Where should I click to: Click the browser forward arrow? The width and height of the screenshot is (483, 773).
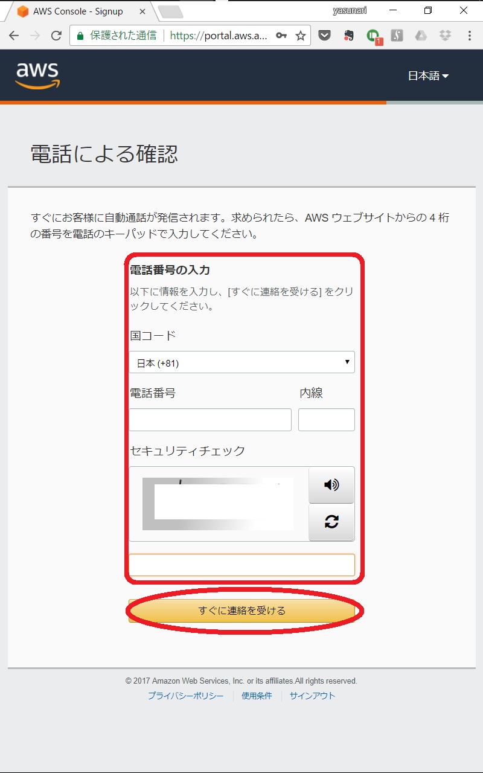click(35, 36)
